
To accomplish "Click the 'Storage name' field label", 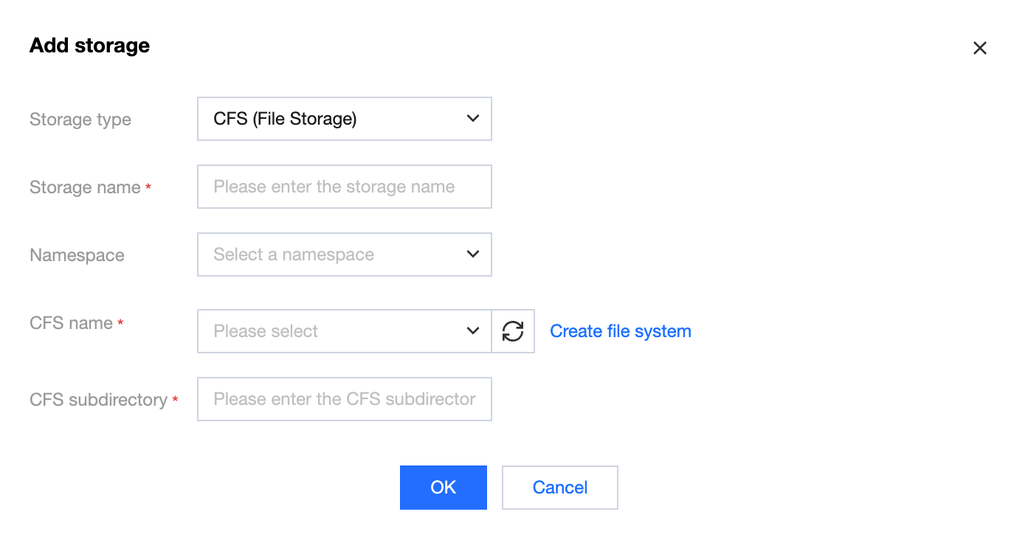I will [x=85, y=187].
